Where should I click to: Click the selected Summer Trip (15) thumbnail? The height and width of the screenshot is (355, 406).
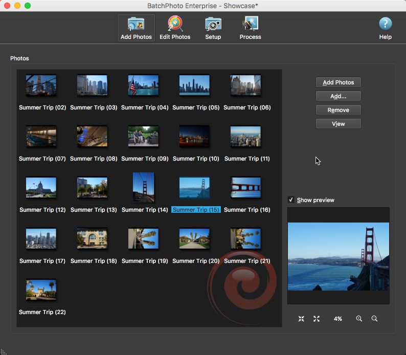tap(194, 187)
